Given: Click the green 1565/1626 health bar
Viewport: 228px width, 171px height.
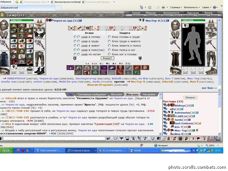Looking at the screenshot, I should pyautogui.click(x=193, y=21).
